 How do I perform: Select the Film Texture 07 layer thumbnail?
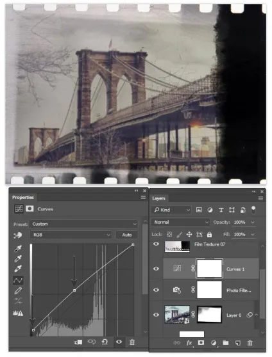[x=177, y=246]
